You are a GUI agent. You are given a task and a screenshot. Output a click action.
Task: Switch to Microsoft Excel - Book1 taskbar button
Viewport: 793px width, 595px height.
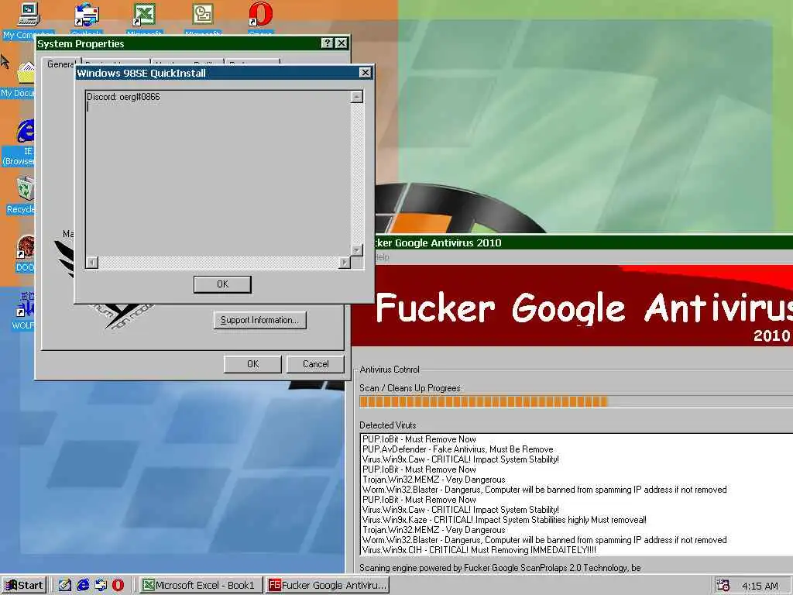(x=201, y=586)
